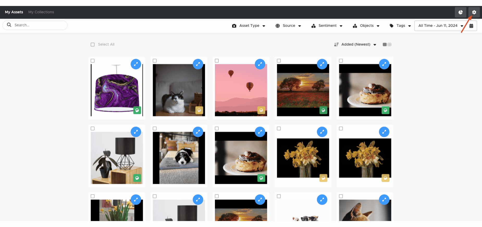Open the Source filter dropdown

(288, 26)
